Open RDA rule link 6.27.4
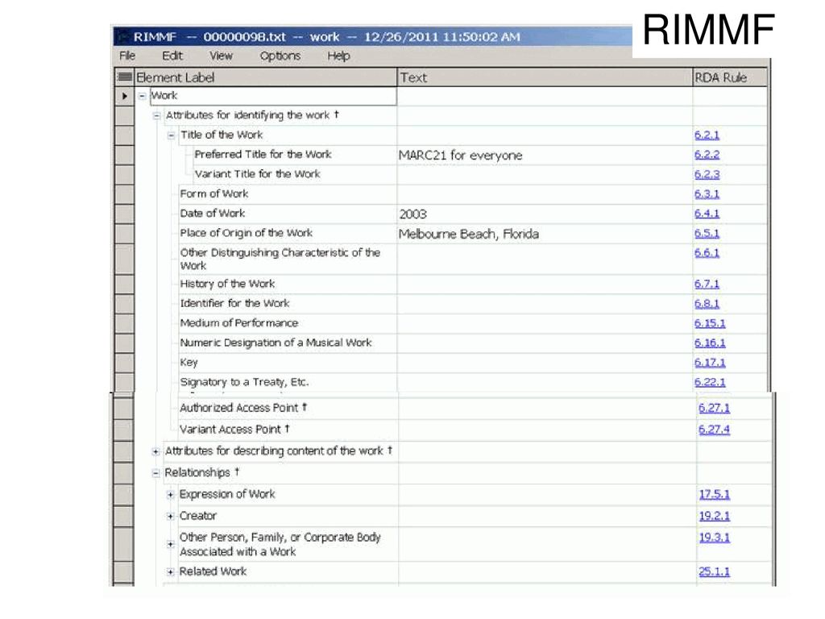 tap(714, 430)
